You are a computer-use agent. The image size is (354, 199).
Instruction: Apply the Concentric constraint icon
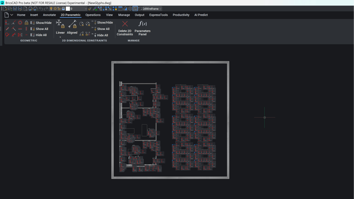click(20, 23)
